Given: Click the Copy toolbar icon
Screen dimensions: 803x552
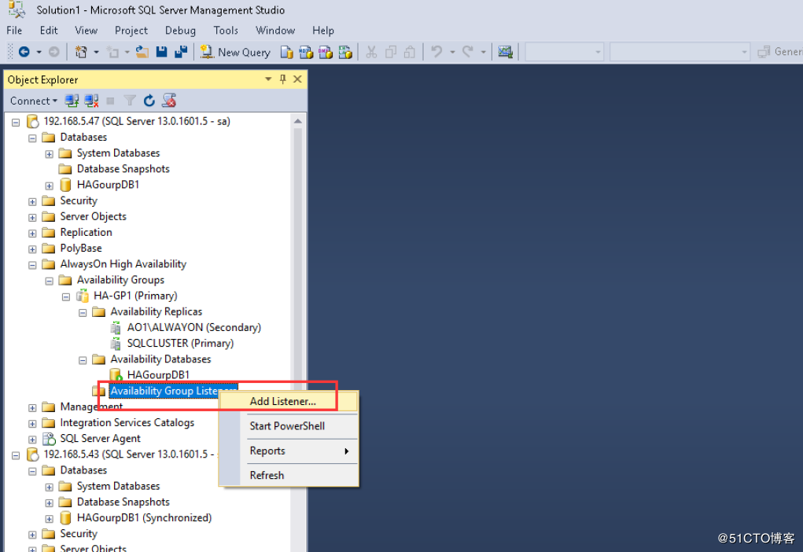Looking at the screenshot, I should (391, 52).
